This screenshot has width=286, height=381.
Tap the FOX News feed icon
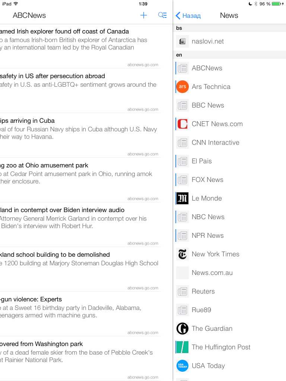tap(182, 180)
